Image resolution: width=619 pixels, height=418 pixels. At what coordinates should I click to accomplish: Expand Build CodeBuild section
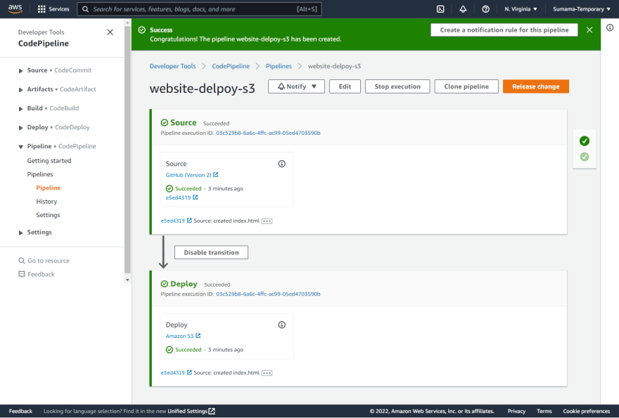(20, 108)
